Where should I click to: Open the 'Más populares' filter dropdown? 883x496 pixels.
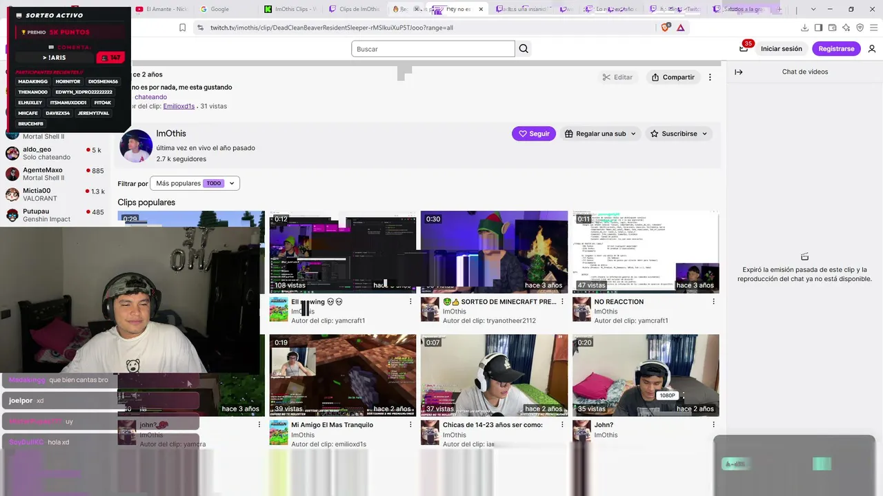(195, 183)
